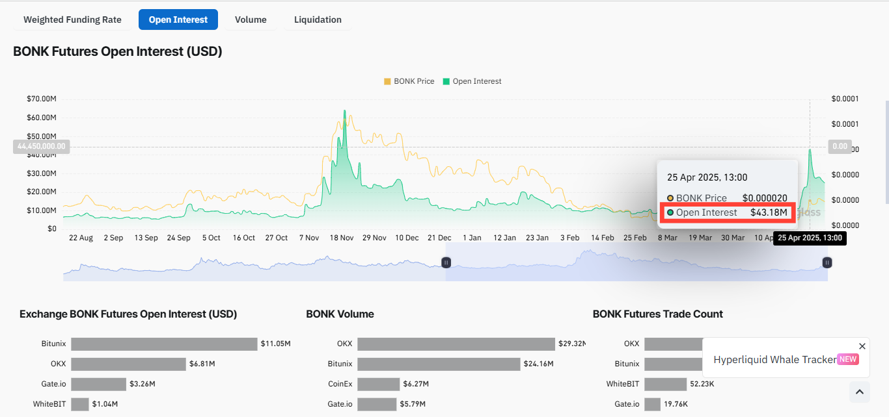Click the yellow dot in chart tooltip
Screen dimensions: 889x417
coord(670,198)
